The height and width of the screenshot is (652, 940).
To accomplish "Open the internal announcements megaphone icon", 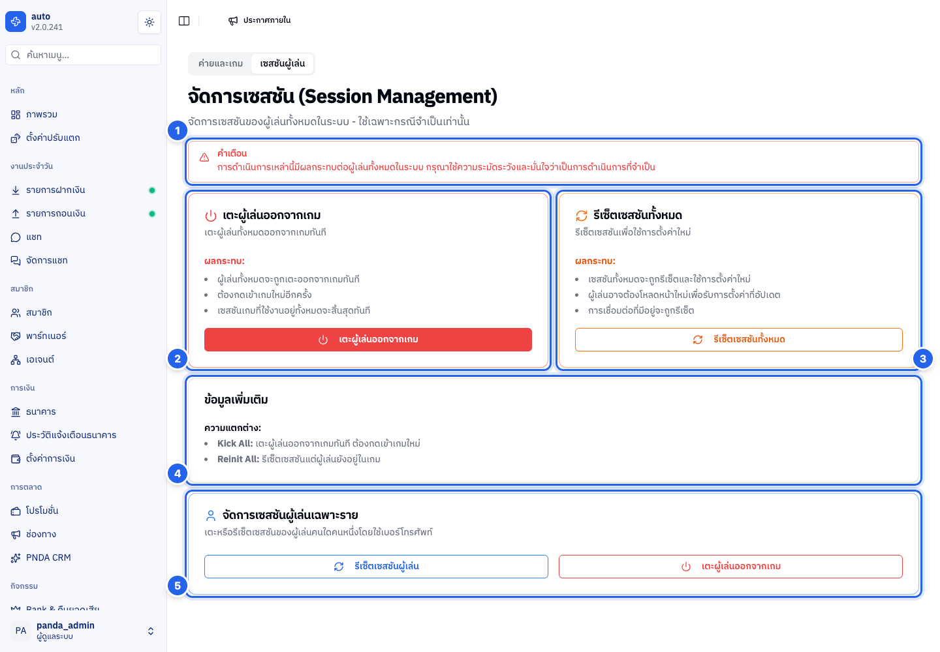I will click(x=233, y=21).
